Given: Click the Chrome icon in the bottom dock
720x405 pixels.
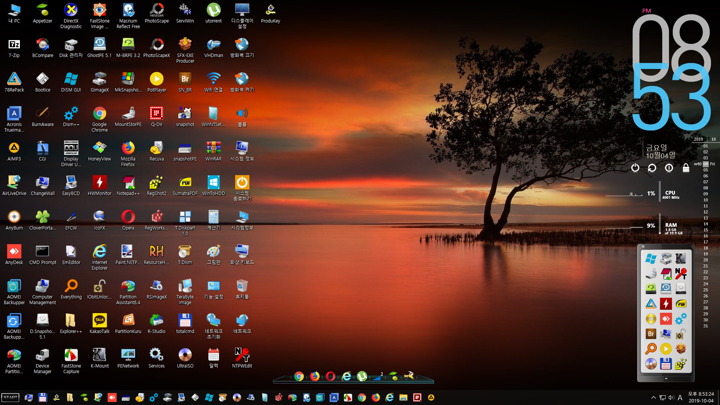Looking at the screenshot, I should tap(299, 376).
